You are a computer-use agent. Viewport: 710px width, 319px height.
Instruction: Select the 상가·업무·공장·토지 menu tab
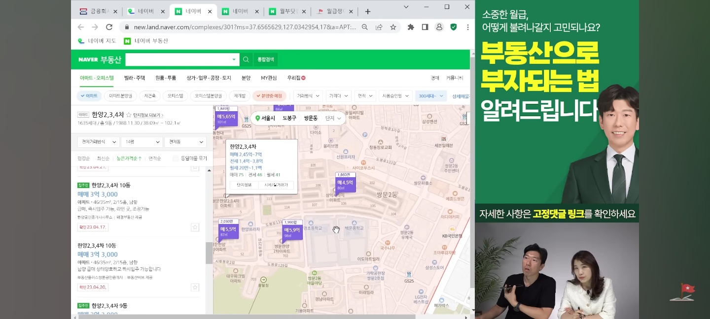[209, 78]
